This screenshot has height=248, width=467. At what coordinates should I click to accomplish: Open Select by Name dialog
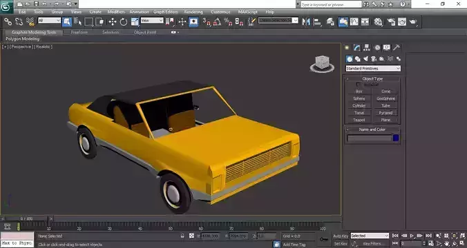point(77,21)
